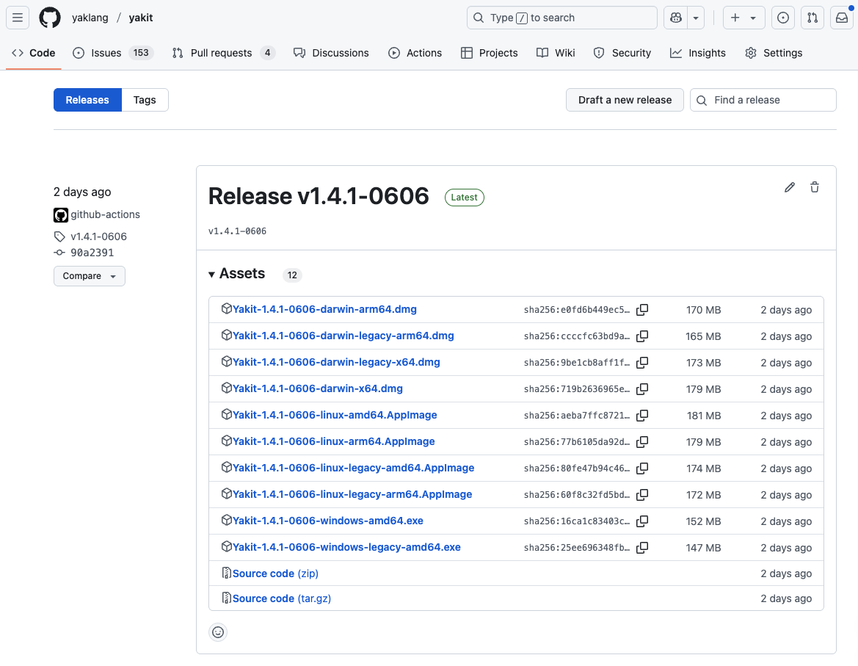Open github-actions author profile
Viewport: 858px width, 666px height.
pos(105,214)
